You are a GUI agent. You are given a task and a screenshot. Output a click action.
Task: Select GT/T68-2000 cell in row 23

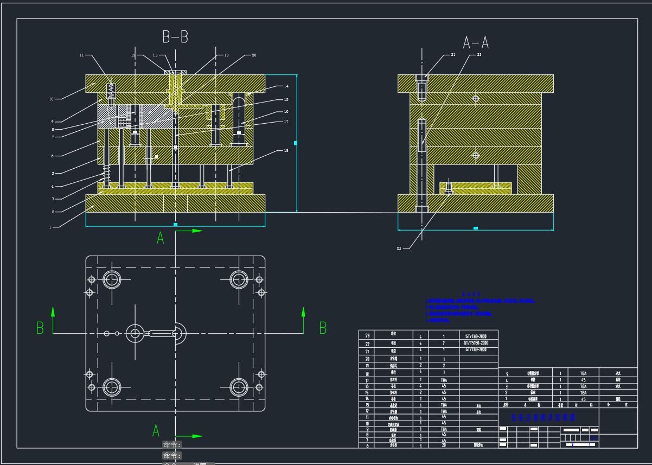476,336
